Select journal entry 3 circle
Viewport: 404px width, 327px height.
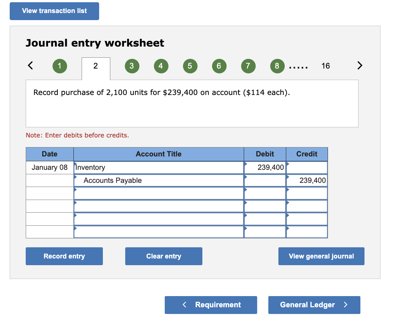pos(132,66)
